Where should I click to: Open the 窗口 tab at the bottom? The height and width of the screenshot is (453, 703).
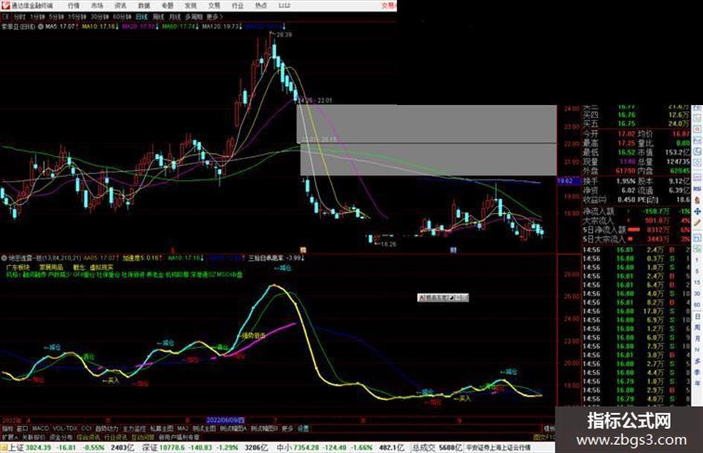22,428
